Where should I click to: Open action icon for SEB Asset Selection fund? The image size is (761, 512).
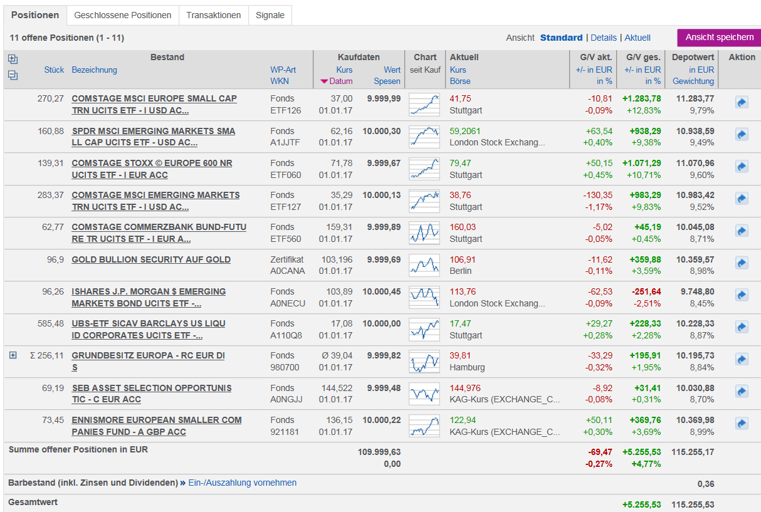(742, 392)
